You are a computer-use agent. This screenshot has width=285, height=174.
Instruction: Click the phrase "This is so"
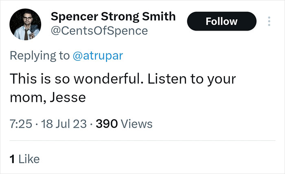pos(34,78)
